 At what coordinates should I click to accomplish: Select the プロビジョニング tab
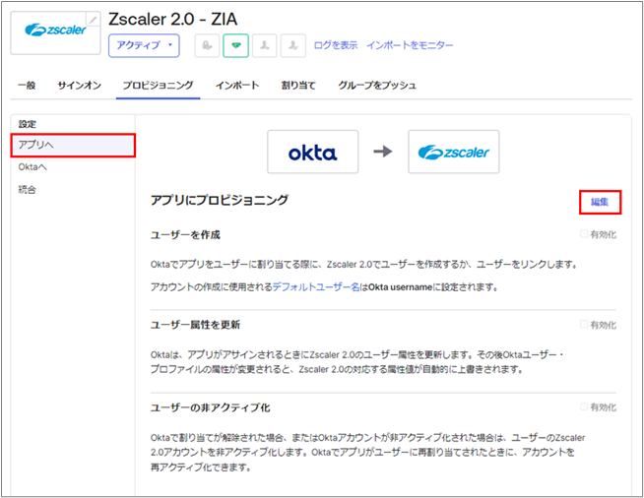tap(158, 86)
